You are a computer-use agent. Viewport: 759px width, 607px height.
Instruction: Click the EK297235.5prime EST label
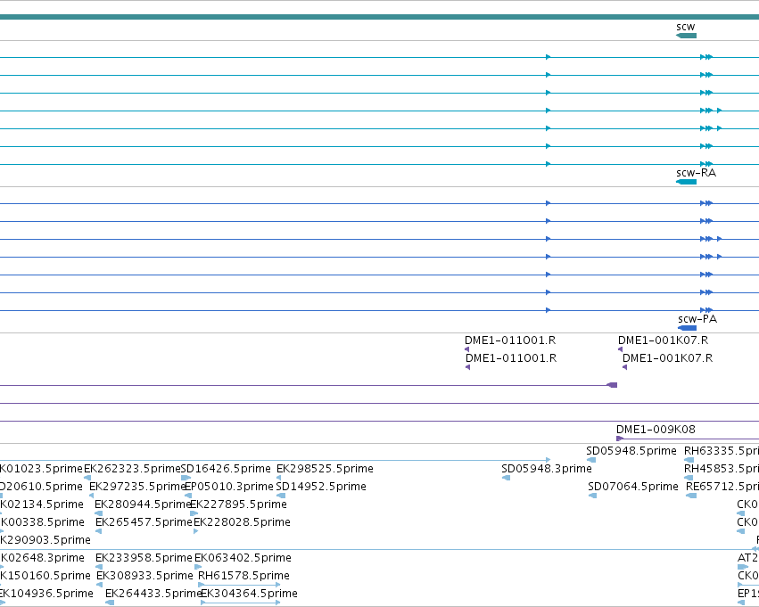pos(138,487)
